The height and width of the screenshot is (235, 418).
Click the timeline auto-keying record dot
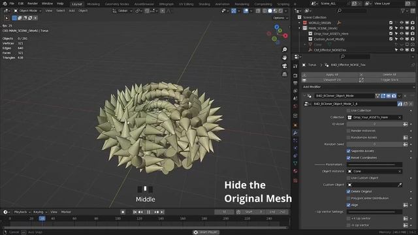pyautogui.click(x=123, y=212)
